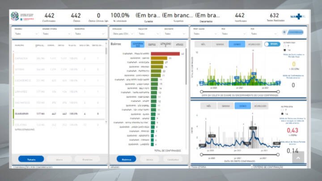Image resolution: width=322 pixels, height=181 pixels.
Task: Select Mês tab in confirmed cases chart
Action: click(x=203, y=44)
